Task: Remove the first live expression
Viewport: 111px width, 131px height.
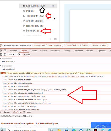Action: coord(1,58)
